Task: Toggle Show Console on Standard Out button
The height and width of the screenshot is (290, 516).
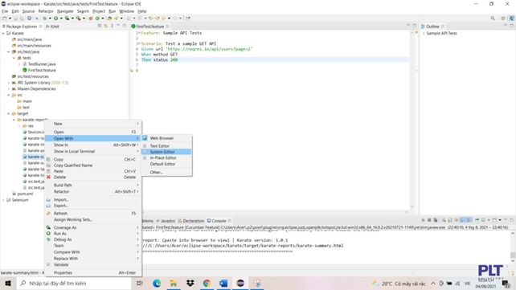Action: click(463, 220)
